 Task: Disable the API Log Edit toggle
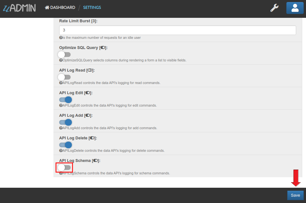[x=66, y=100]
